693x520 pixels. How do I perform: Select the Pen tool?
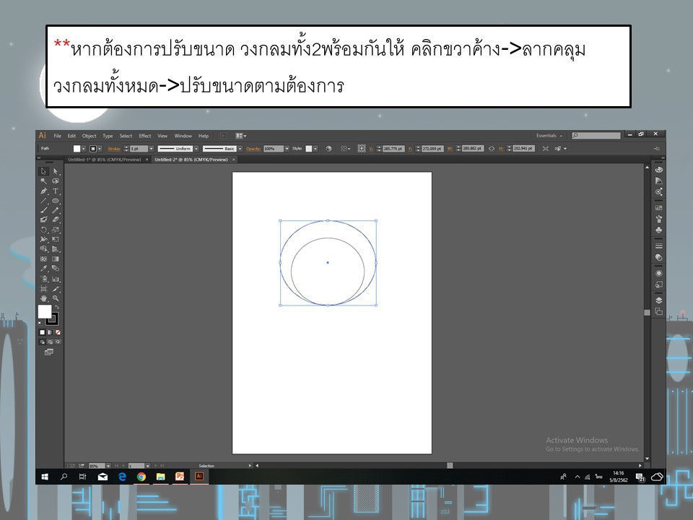(43, 191)
